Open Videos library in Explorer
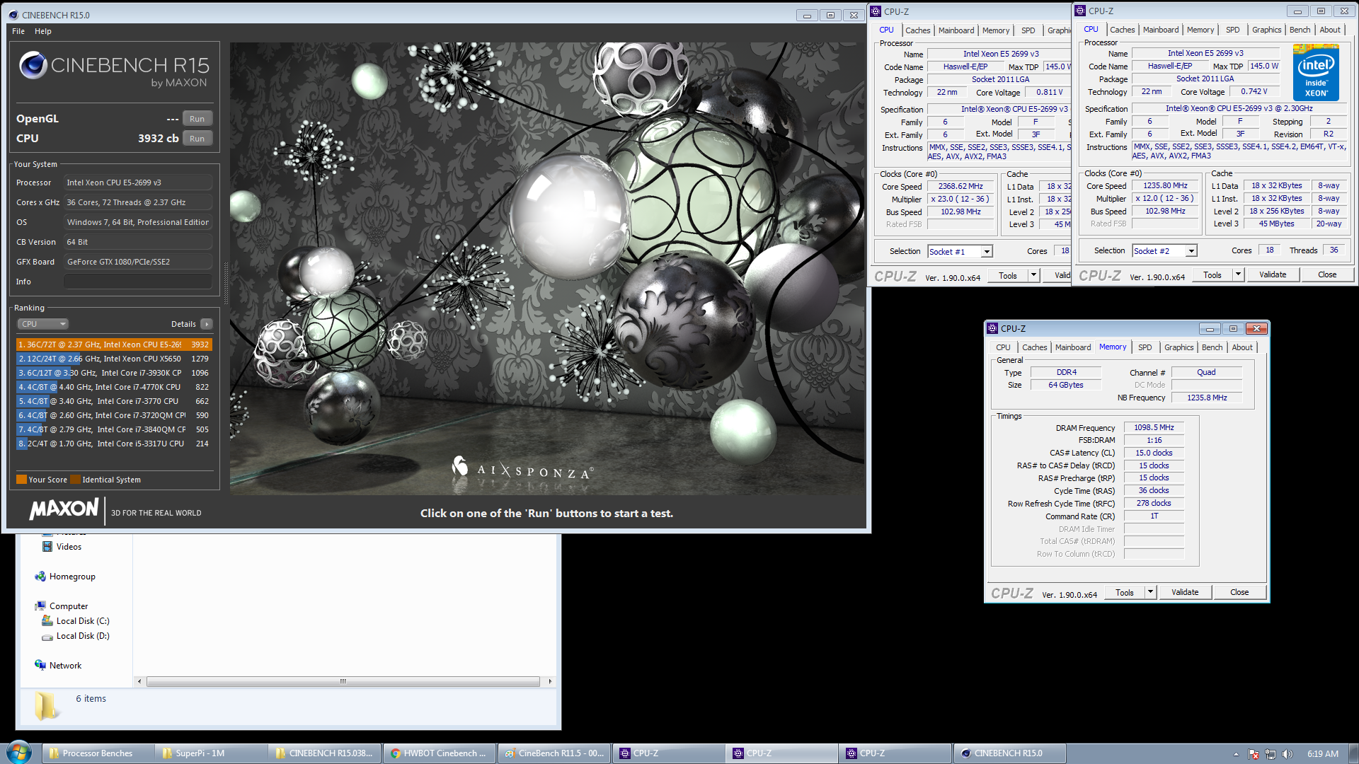 [69, 547]
